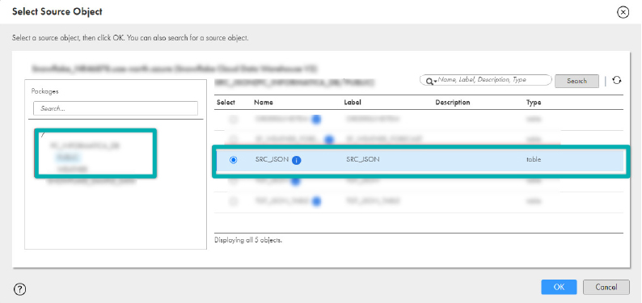642x303 pixels.
Task: Focus the Packages search box
Action: click(x=116, y=109)
